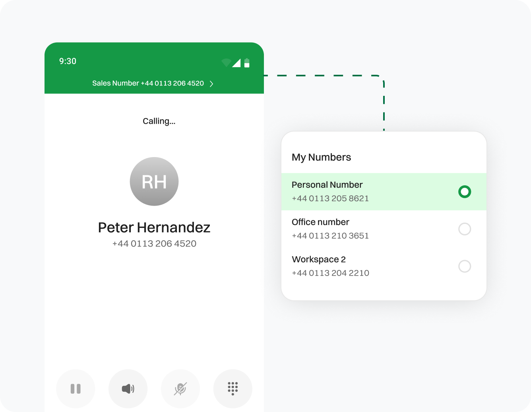Tap the Wi-Fi status icon
The width and height of the screenshot is (531, 412).
point(226,63)
